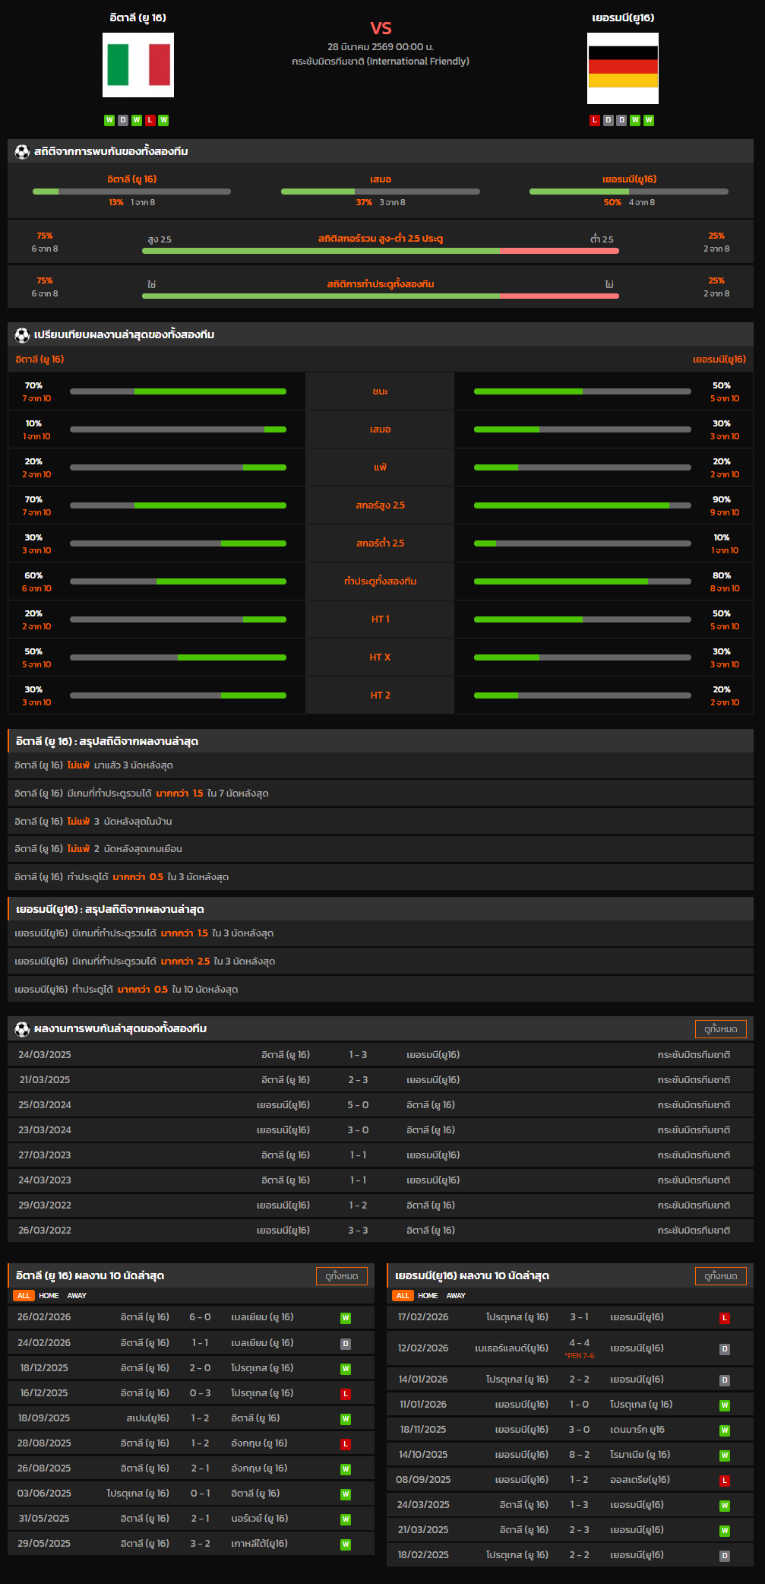The height and width of the screenshot is (1584, 765).
Task: Click red L badge for Portugal 3-1 Germany match
Action: click(x=725, y=1318)
